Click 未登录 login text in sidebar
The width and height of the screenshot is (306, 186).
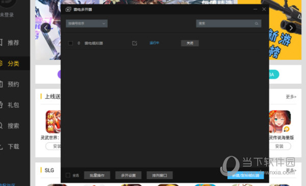point(7,15)
